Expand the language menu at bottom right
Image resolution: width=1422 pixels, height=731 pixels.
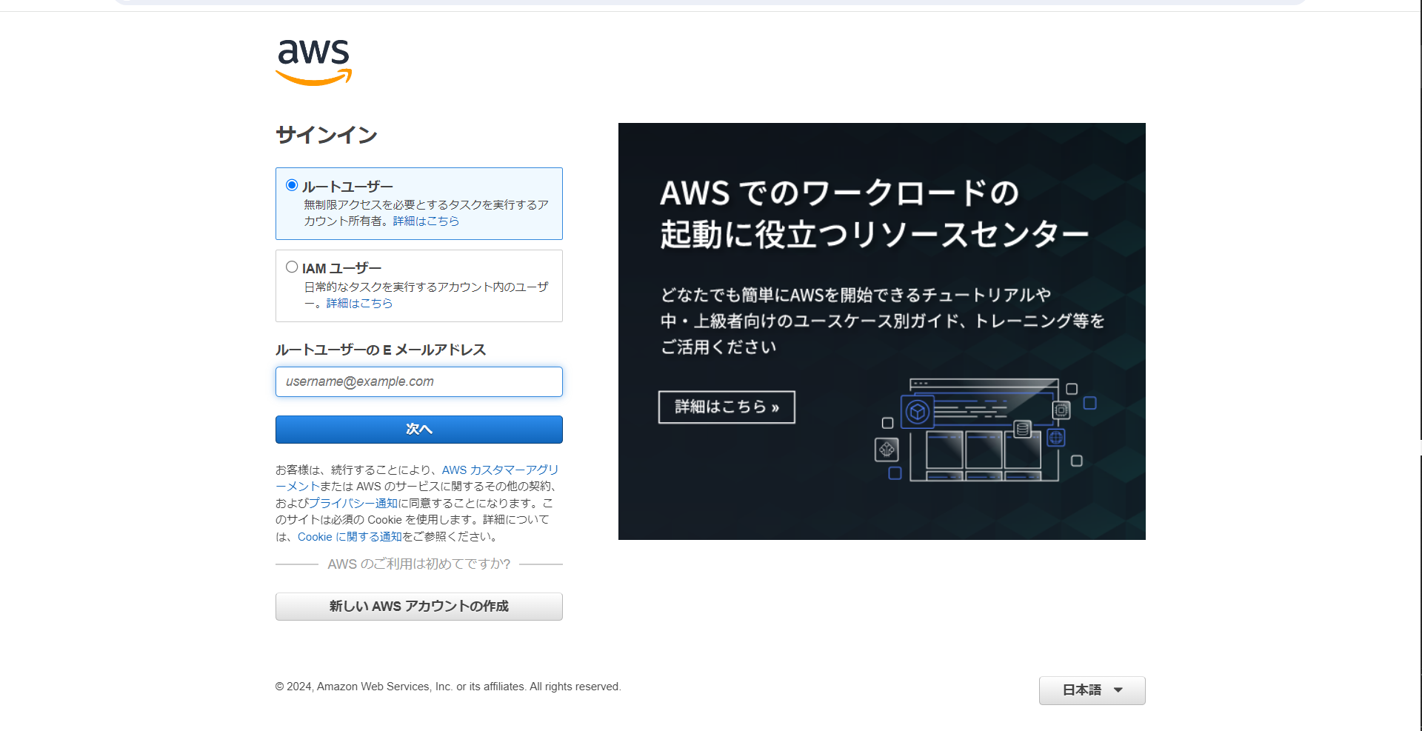[1092, 690]
